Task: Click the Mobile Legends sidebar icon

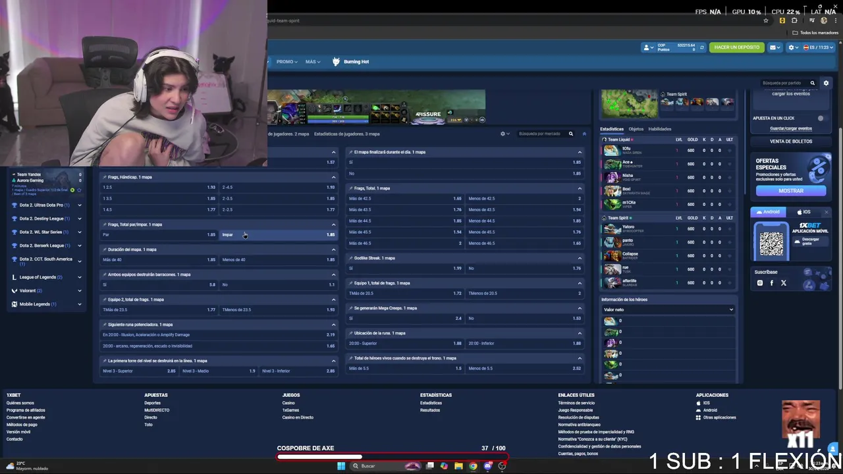Action: (x=14, y=304)
